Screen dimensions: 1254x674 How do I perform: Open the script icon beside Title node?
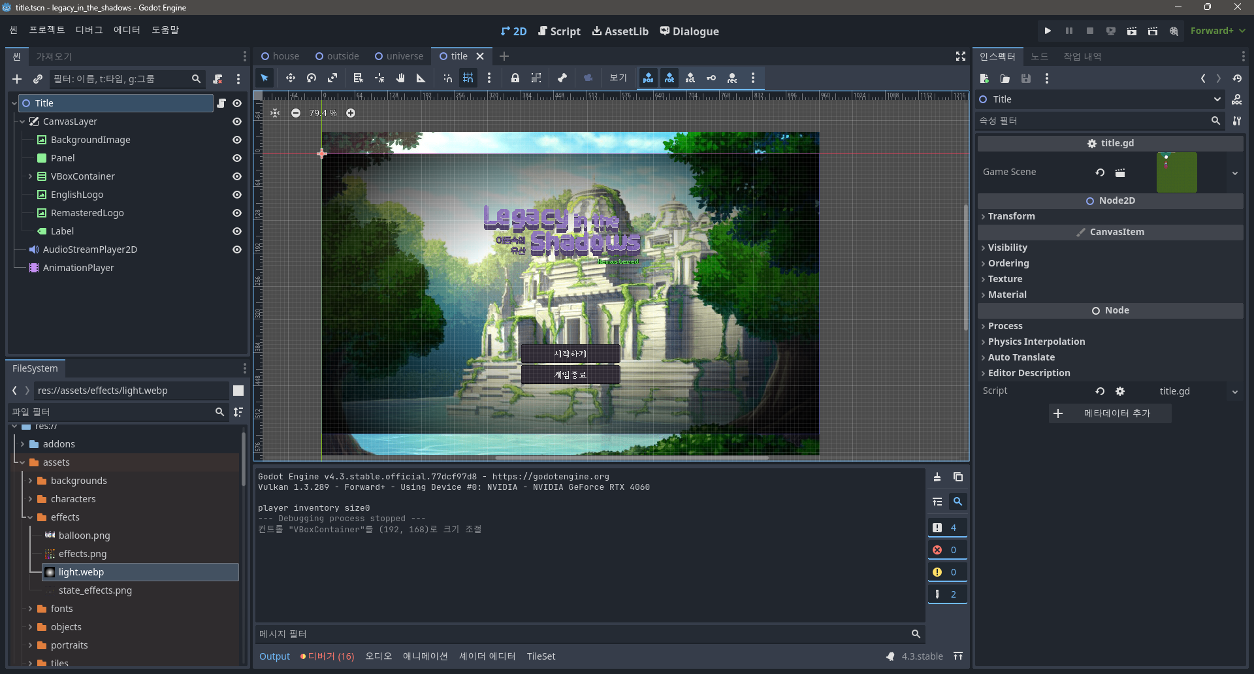click(221, 103)
